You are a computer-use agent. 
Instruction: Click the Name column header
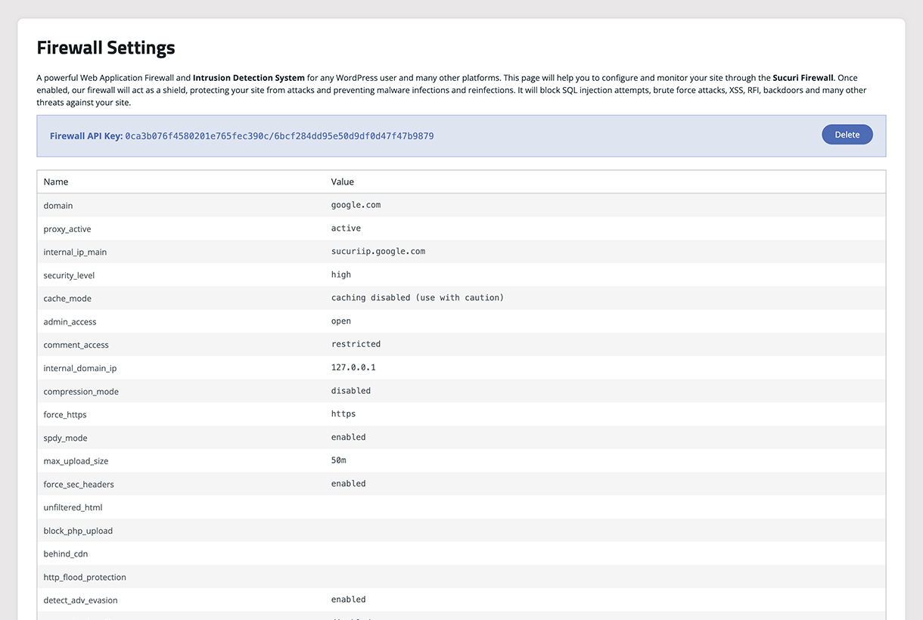[56, 181]
